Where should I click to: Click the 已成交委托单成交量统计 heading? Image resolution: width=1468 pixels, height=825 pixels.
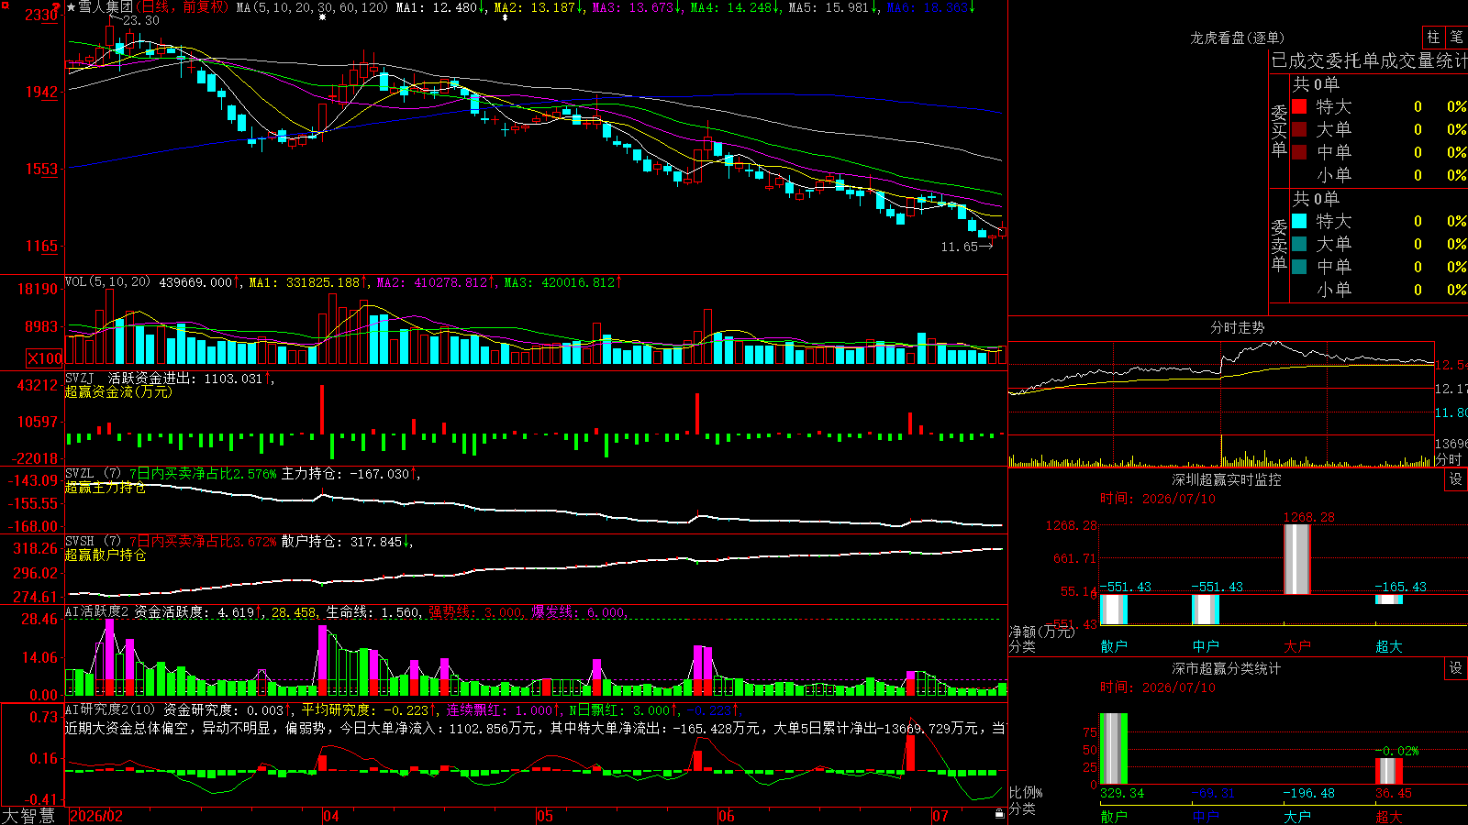pyautogui.click(x=1369, y=60)
